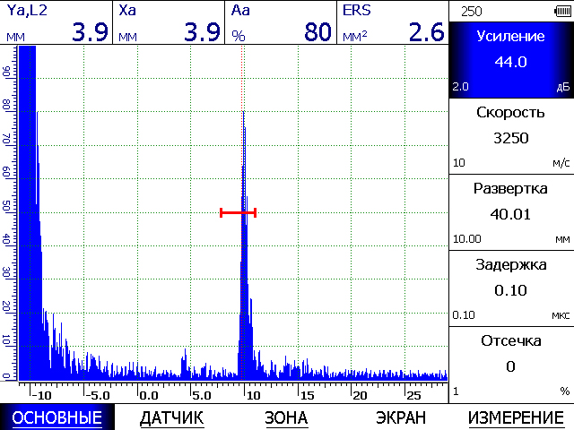Select the Скорость value 3250

(x=510, y=139)
